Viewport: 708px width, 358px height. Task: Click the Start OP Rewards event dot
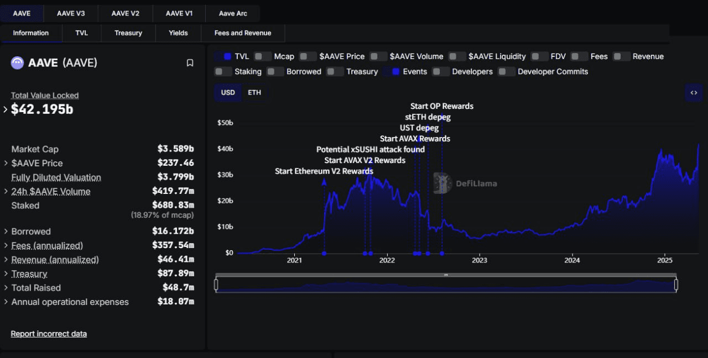[442, 254]
